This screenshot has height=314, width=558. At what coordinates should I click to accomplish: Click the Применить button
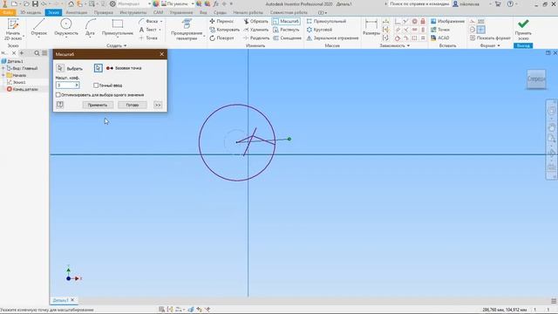(x=98, y=105)
